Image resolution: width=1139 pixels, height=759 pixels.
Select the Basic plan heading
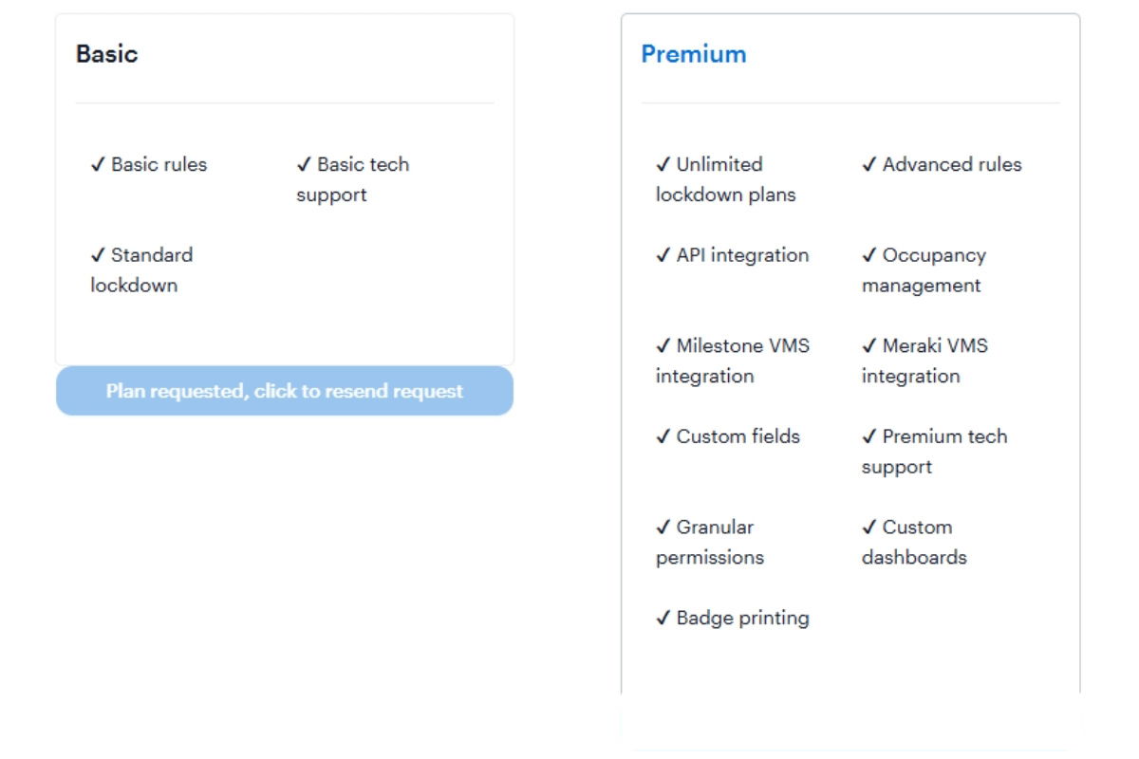pos(106,54)
